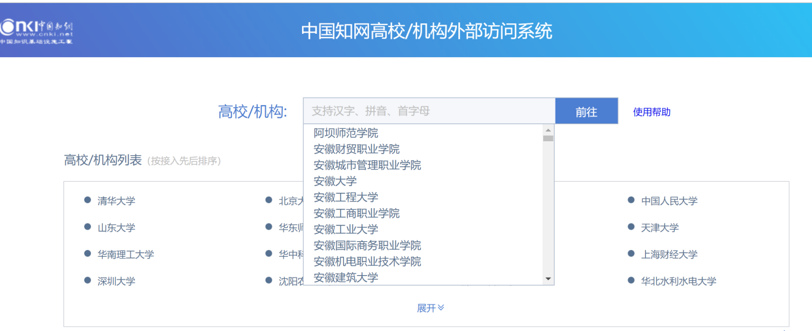Focus the 高校/机构 search input field
Image resolution: width=812 pixels, height=331 pixels.
point(429,111)
